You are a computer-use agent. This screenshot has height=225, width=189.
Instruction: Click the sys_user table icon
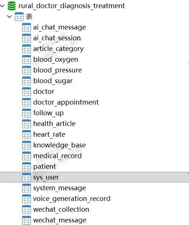27,177
